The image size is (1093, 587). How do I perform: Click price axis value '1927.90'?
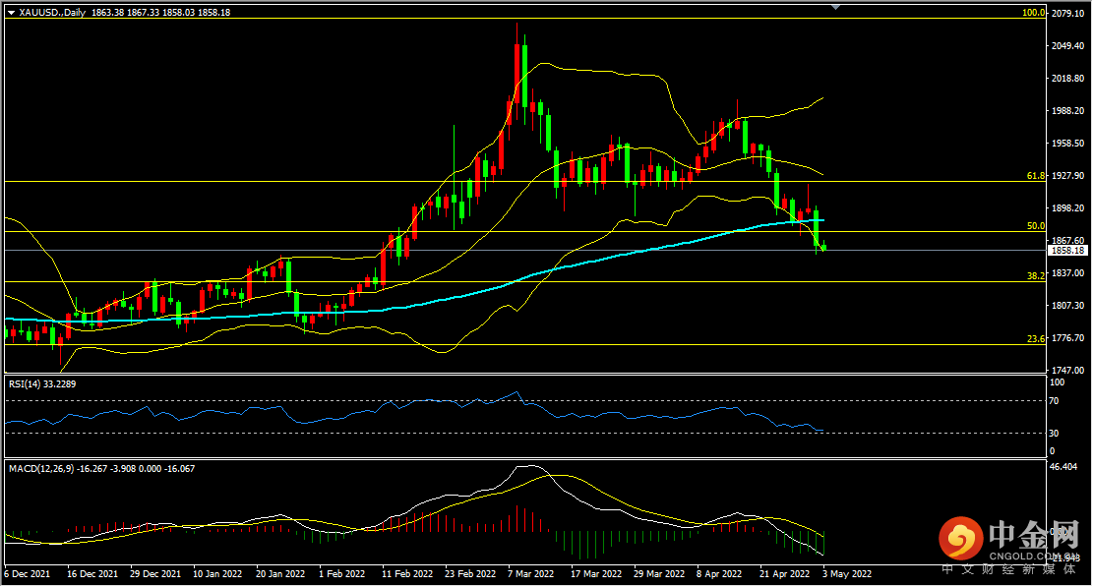click(1067, 176)
